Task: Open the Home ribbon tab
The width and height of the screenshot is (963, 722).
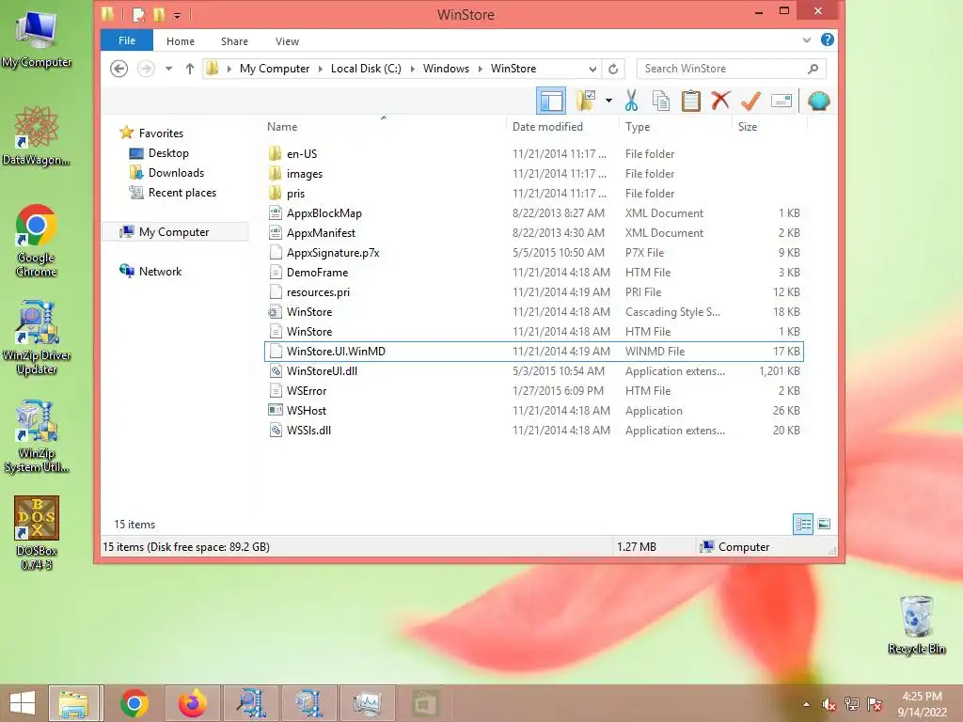Action: point(180,41)
